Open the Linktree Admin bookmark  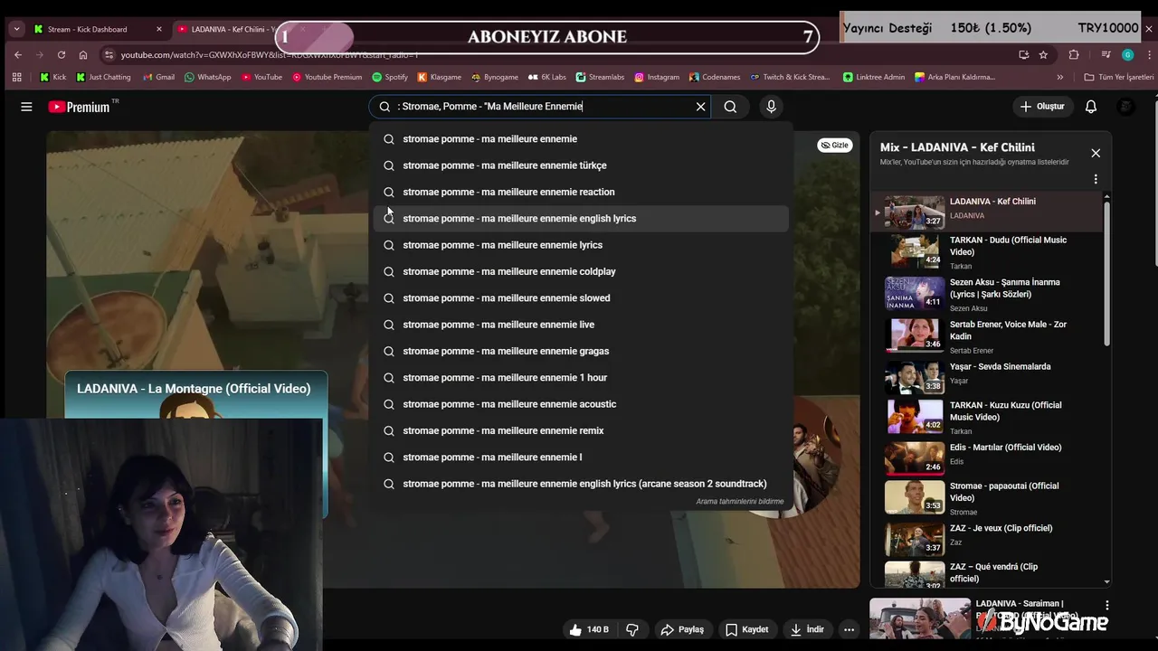pyautogui.click(x=874, y=77)
